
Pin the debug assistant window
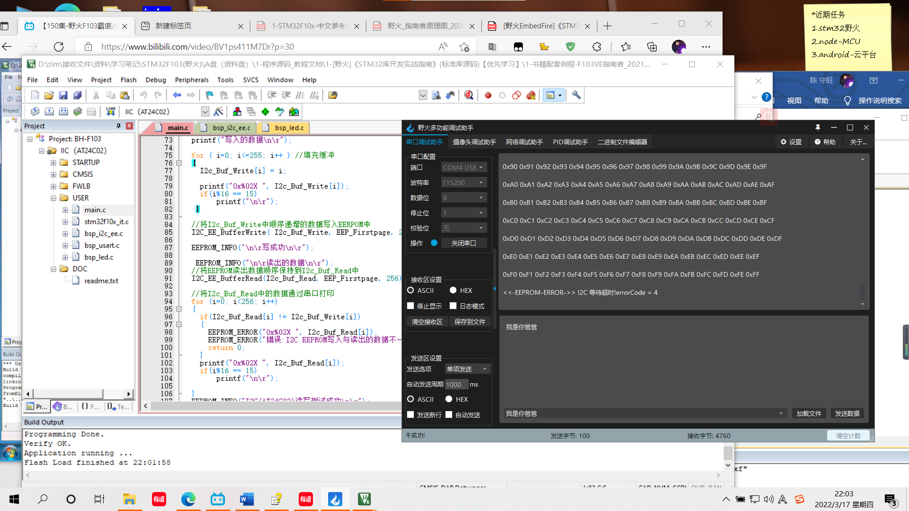tap(818, 128)
